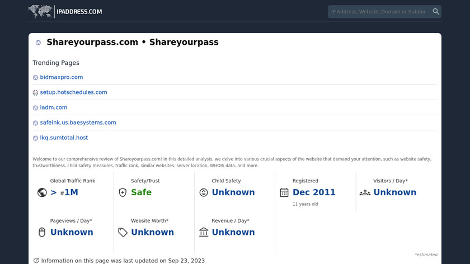Click the search magnifier icon
This screenshot has width=470, height=264.
(436, 12)
